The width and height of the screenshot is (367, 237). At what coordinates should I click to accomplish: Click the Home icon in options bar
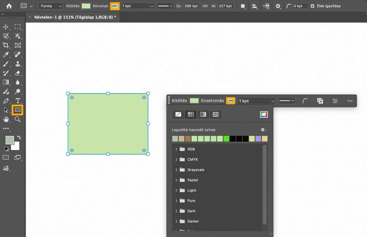click(x=9, y=6)
